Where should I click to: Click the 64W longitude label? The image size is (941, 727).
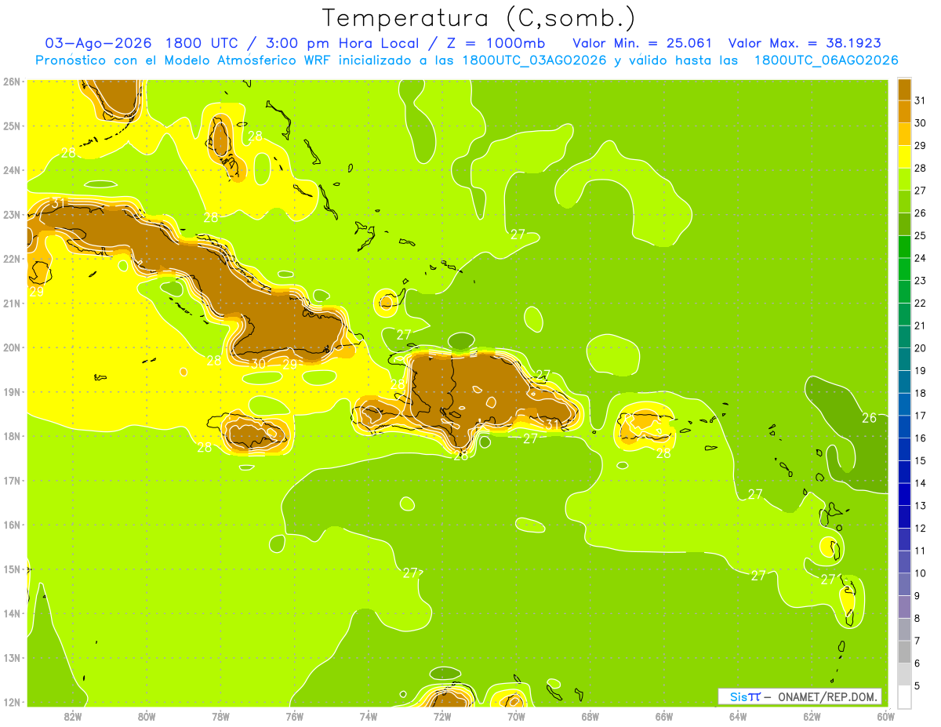point(738,716)
